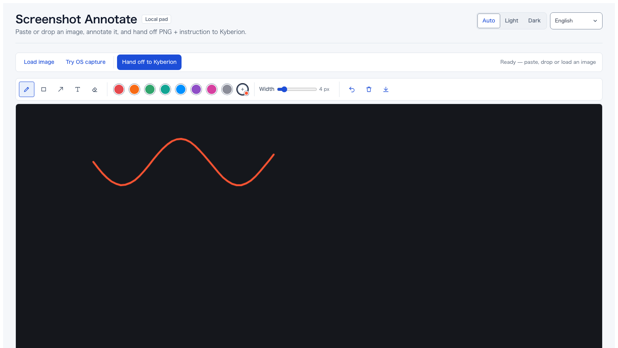The image size is (618, 348).
Task: Download the annotated image
Action: click(x=386, y=89)
